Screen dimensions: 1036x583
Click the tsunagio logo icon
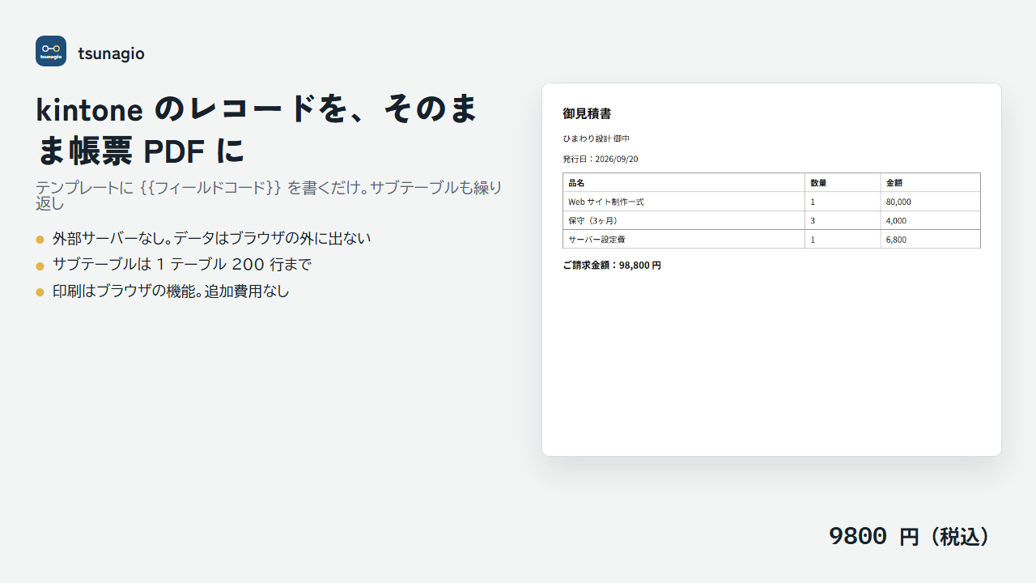click(51, 51)
